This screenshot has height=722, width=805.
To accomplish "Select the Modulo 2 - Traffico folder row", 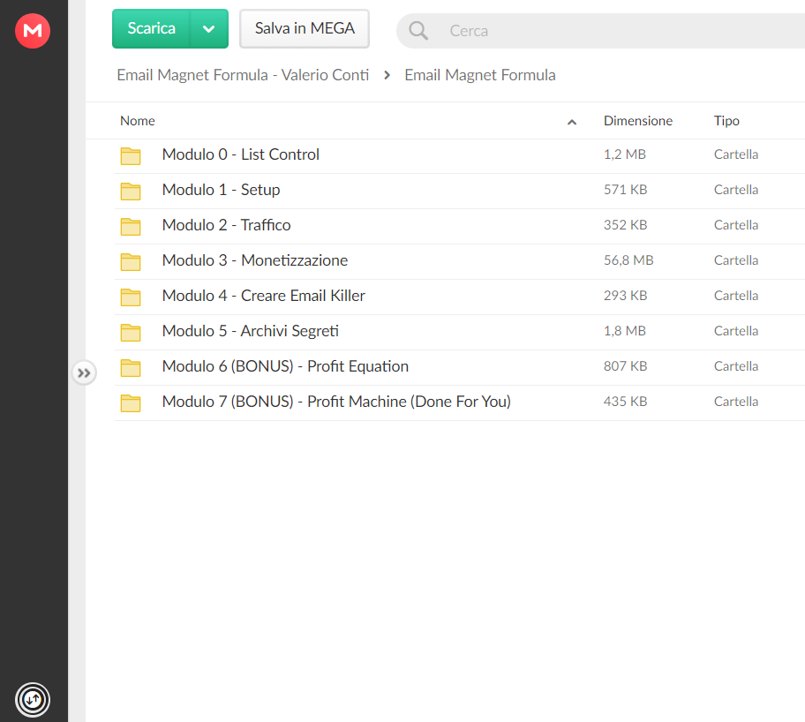I will point(460,226).
